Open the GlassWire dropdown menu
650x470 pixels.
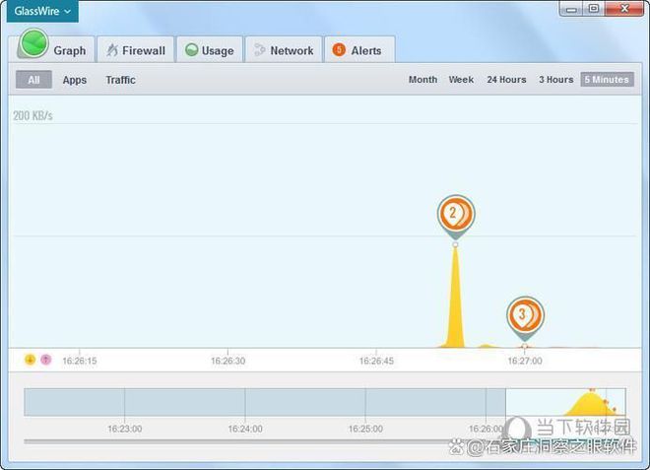coord(42,11)
